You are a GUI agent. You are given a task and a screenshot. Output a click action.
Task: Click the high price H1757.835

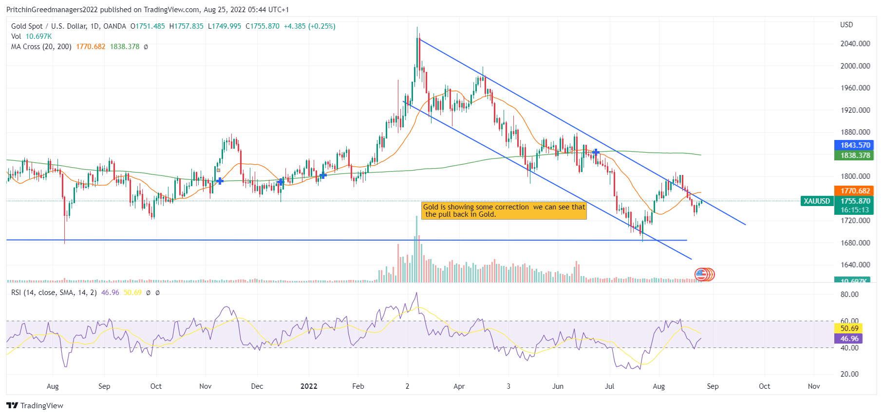click(187, 26)
